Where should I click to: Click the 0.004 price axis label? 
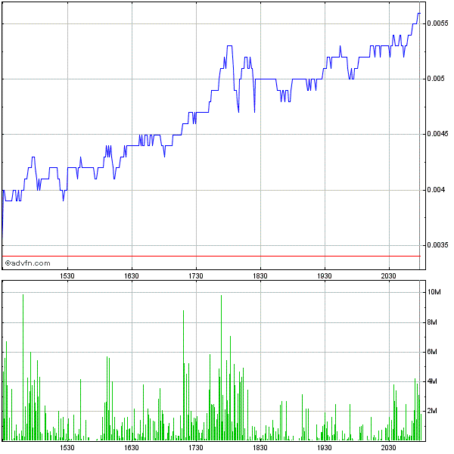(x=436, y=190)
